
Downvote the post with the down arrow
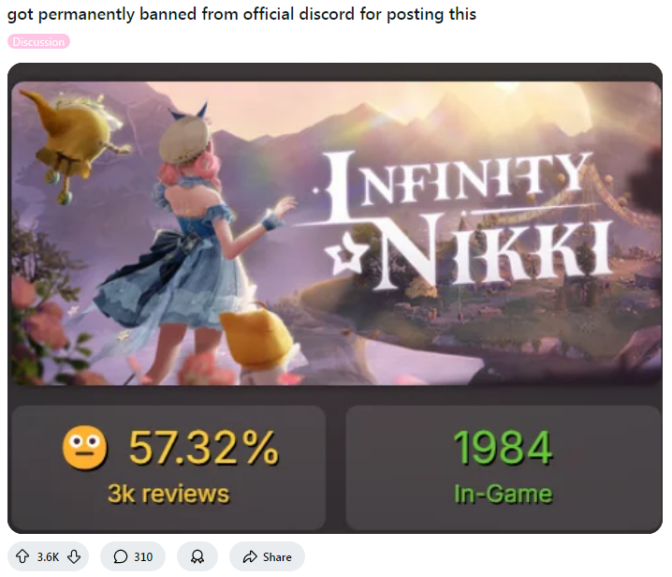(74, 556)
